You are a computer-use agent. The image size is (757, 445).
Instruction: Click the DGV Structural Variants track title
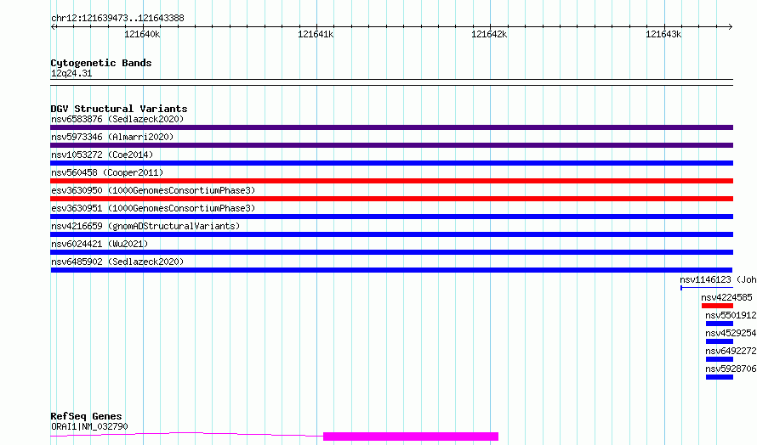click(x=119, y=109)
